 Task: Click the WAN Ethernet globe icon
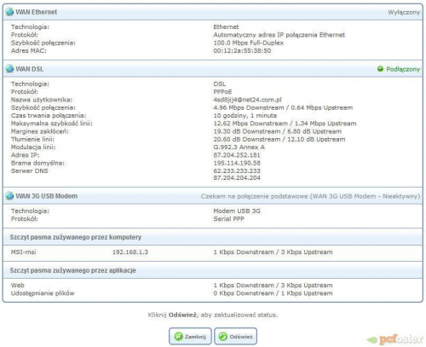(x=9, y=12)
